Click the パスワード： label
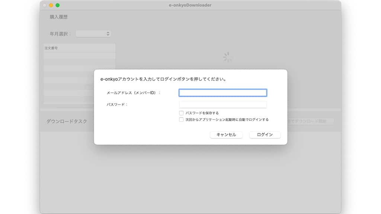381x214 pixels. click(x=117, y=104)
